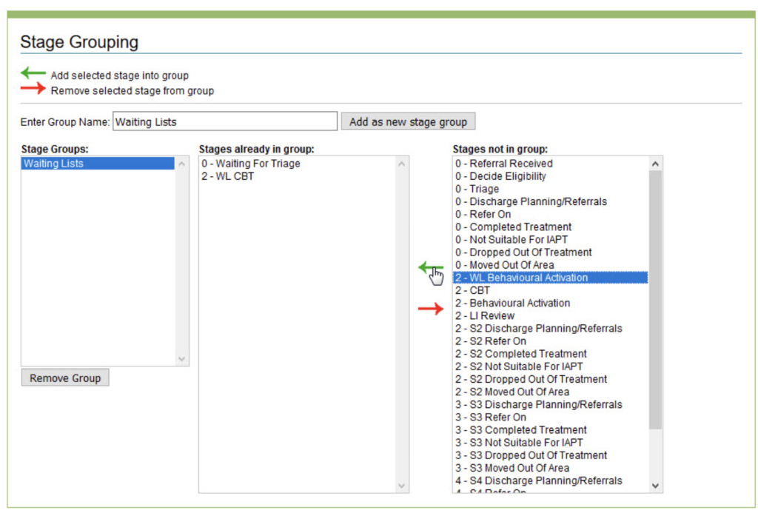The height and width of the screenshot is (516, 758).
Task: Choose 0 - Referral Received stage
Action: pyautogui.click(x=504, y=164)
